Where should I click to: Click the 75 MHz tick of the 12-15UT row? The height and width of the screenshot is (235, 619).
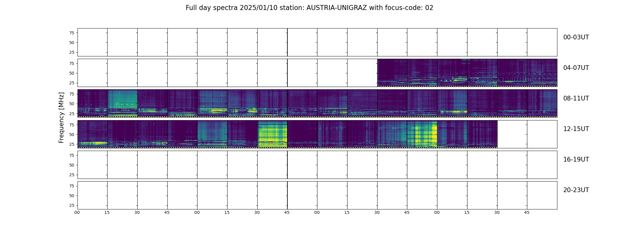[72, 125]
